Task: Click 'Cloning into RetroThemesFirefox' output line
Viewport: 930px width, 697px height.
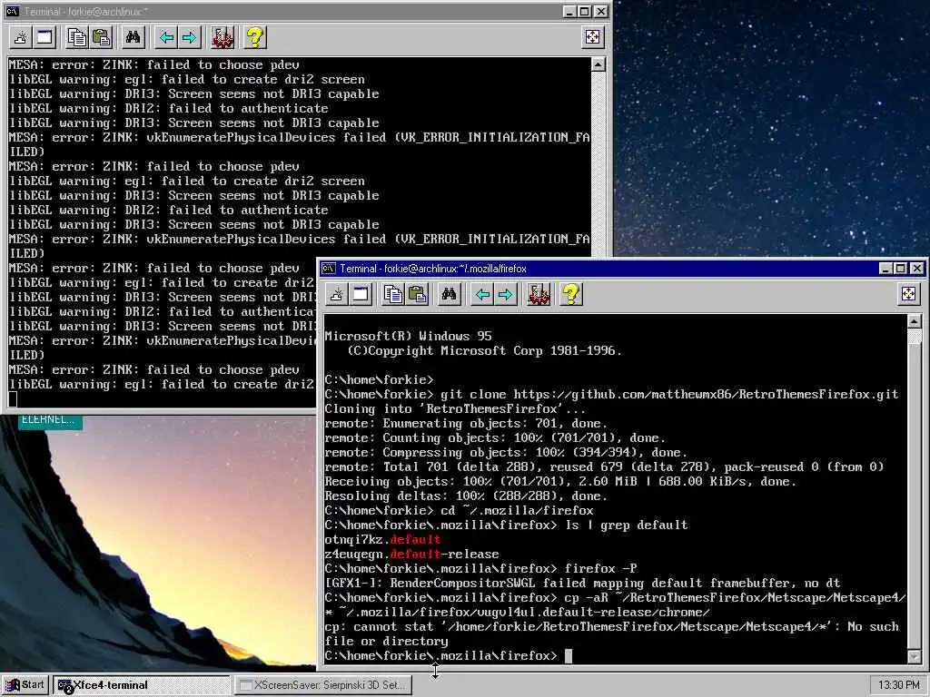Action: click(455, 409)
